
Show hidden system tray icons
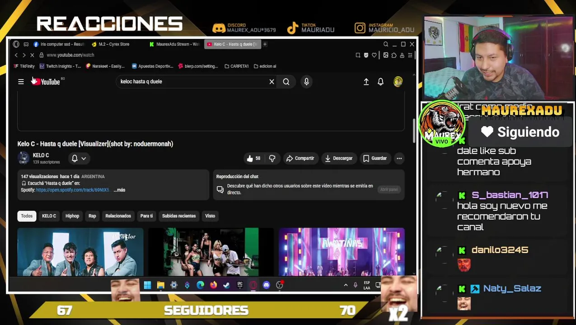point(346,285)
